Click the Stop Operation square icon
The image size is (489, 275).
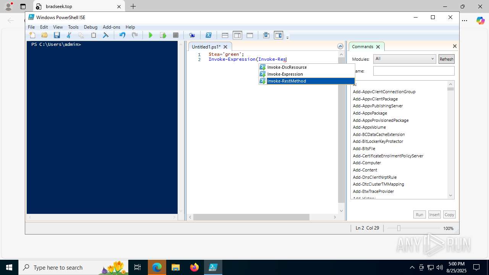[x=175, y=35]
